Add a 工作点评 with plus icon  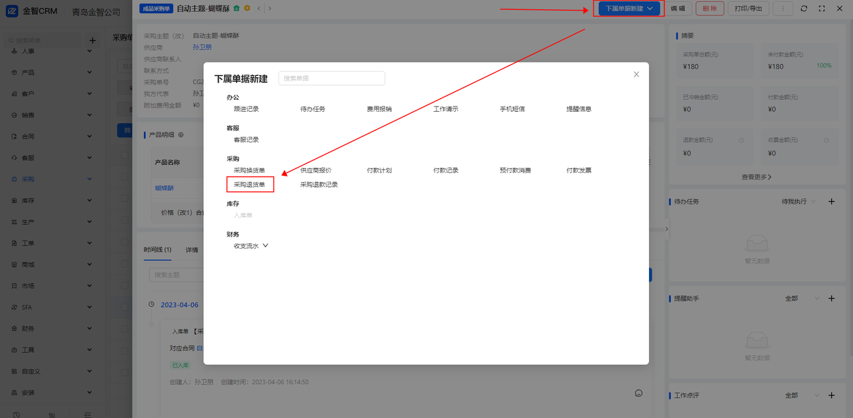coord(831,395)
